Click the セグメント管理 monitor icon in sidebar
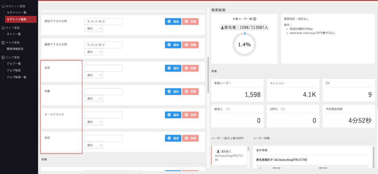This screenshot has height=174, width=378. [3, 7]
